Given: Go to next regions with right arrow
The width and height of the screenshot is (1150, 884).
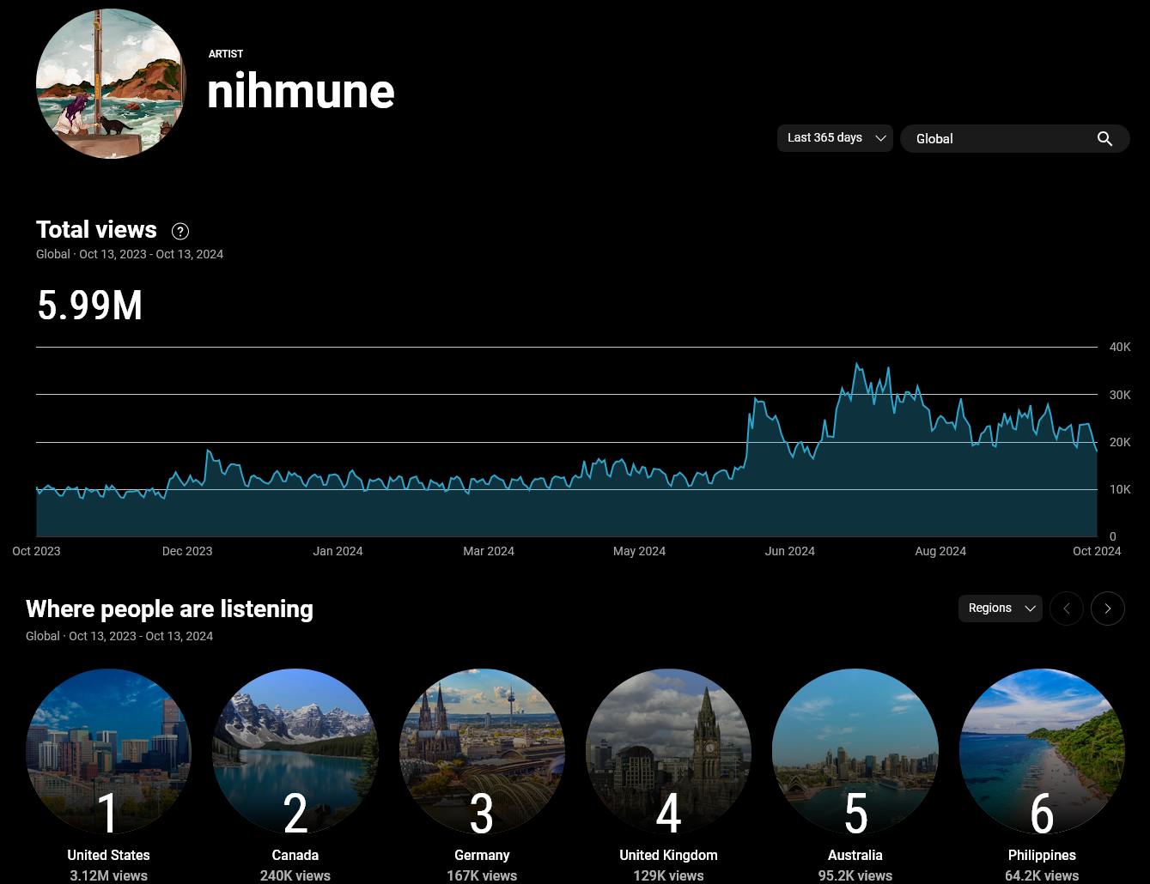Looking at the screenshot, I should coord(1107,609).
